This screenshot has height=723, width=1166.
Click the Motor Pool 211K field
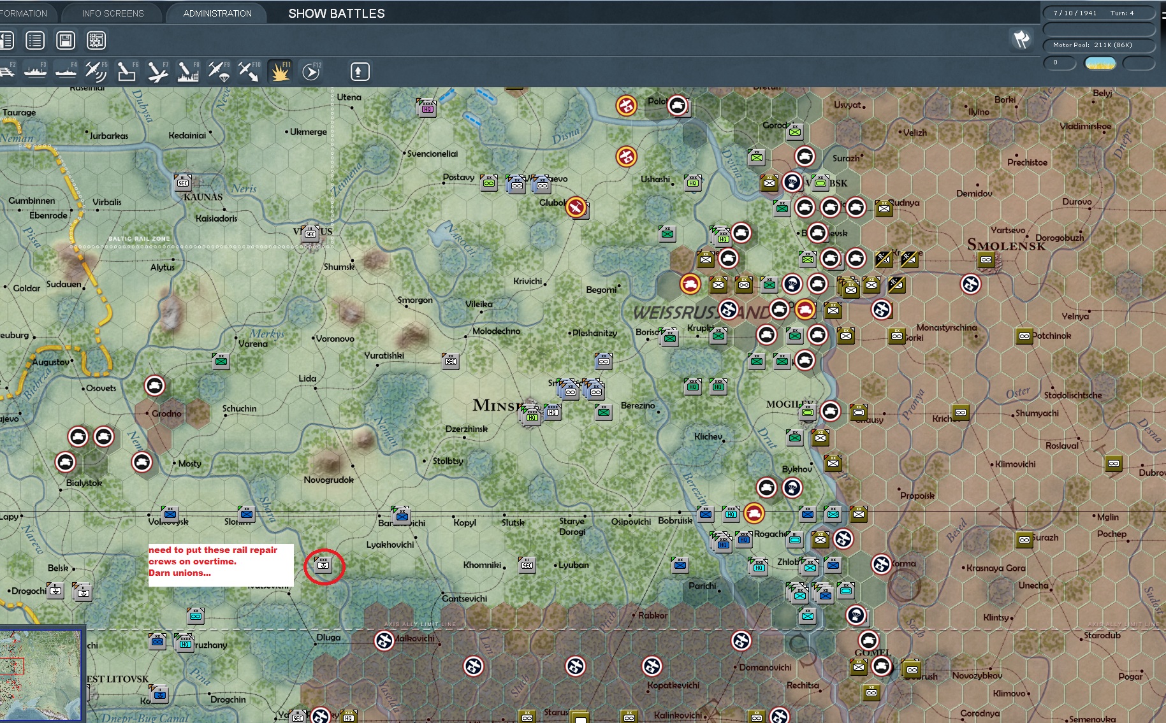pos(1099,45)
